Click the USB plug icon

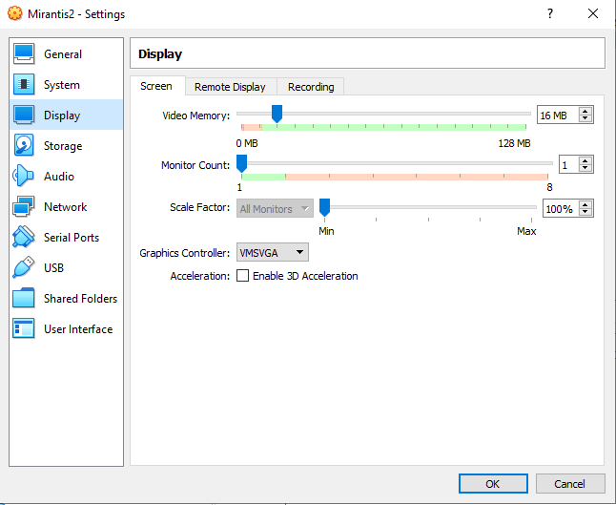tap(25, 268)
